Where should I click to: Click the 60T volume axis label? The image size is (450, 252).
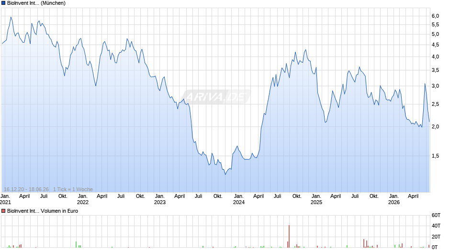tap(436, 215)
